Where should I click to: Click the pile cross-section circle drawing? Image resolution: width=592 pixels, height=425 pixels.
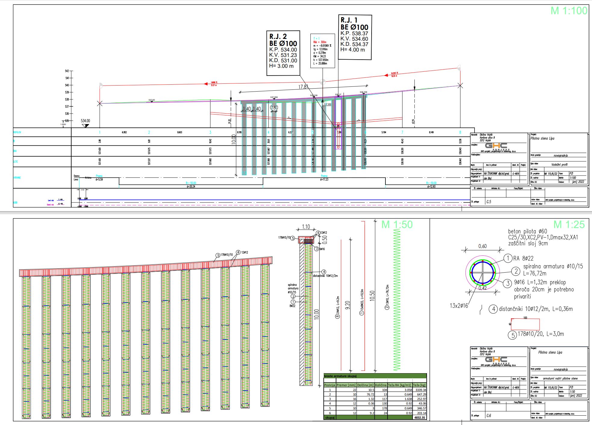[483, 272]
